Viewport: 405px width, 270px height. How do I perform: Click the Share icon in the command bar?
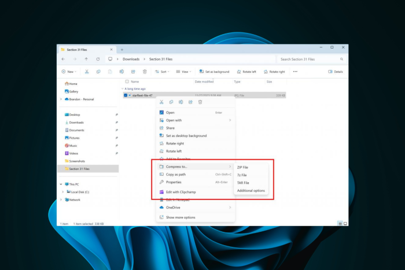[133, 72]
